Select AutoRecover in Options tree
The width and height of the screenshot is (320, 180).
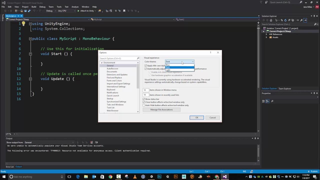[x=112, y=69]
